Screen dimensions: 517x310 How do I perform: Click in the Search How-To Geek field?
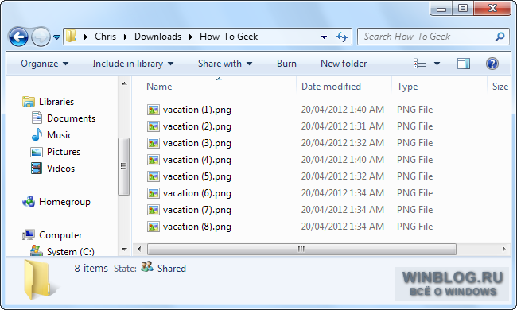point(426,37)
